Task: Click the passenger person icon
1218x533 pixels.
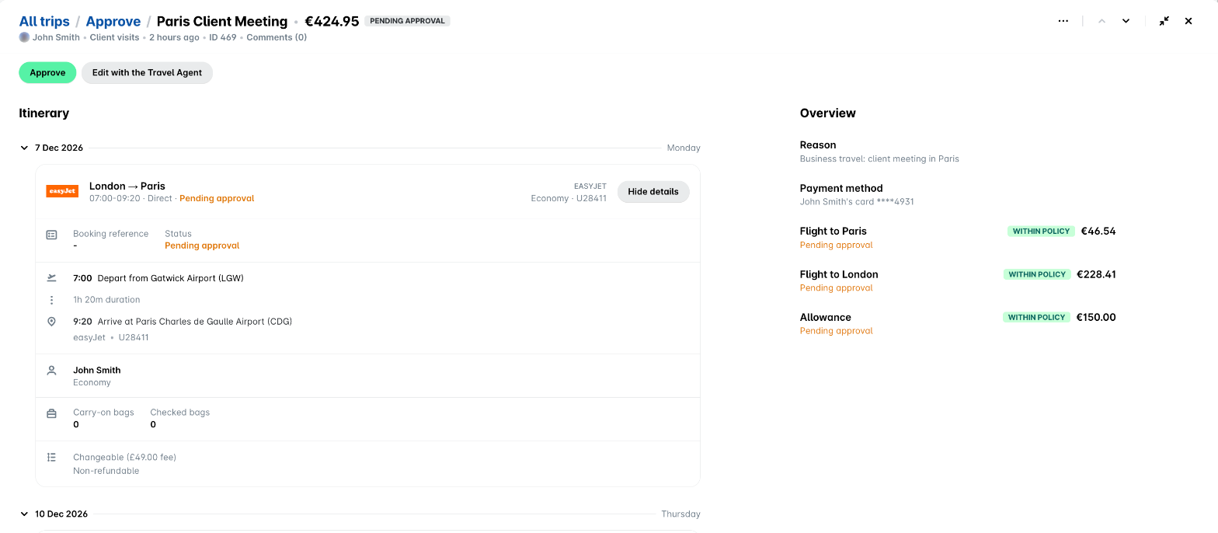Action: tap(52, 371)
